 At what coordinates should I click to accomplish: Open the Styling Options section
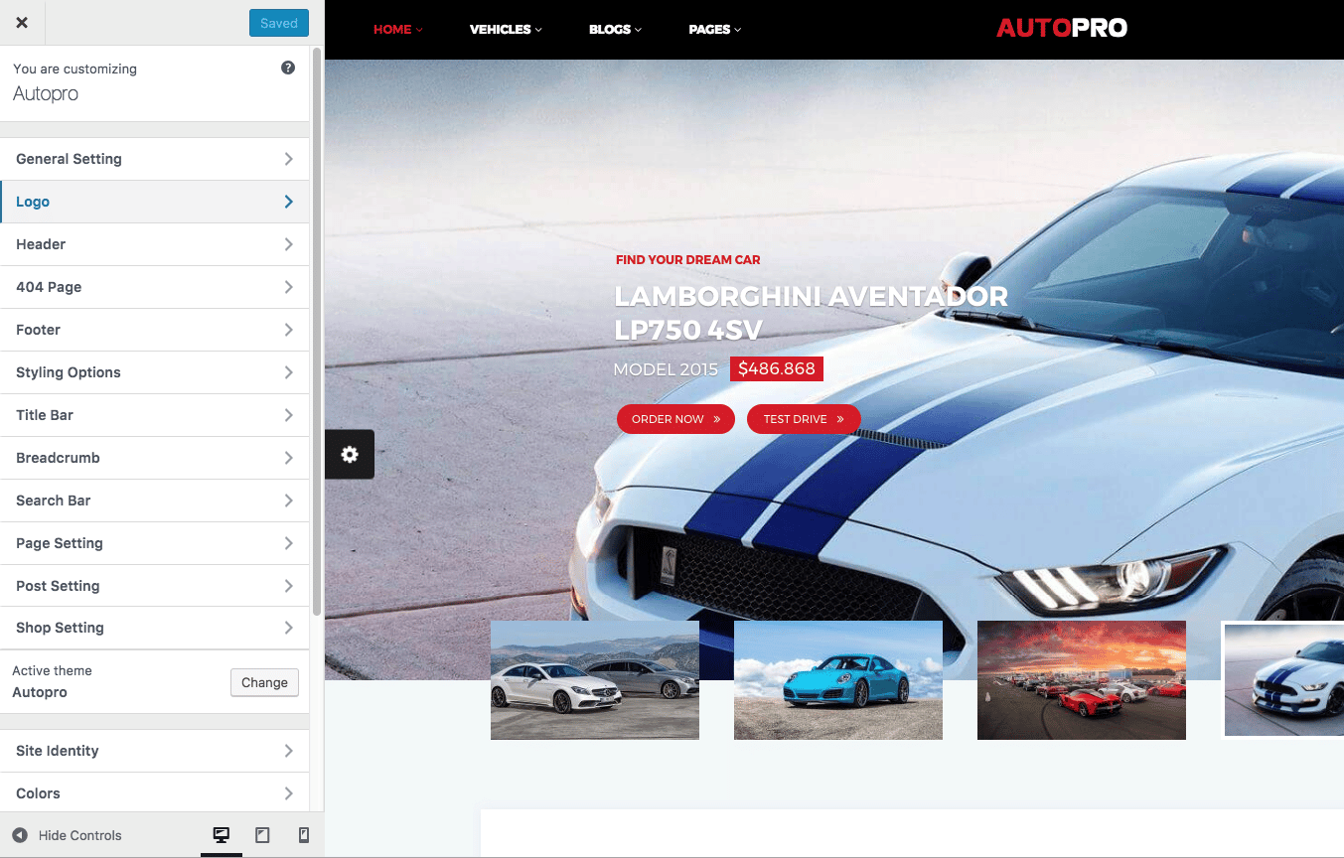[x=155, y=372]
